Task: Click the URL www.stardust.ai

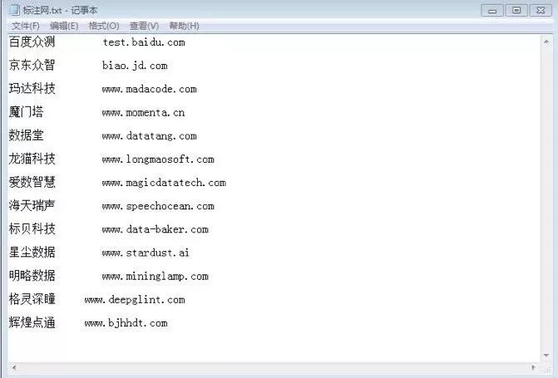Action: click(x=146, y=253)
